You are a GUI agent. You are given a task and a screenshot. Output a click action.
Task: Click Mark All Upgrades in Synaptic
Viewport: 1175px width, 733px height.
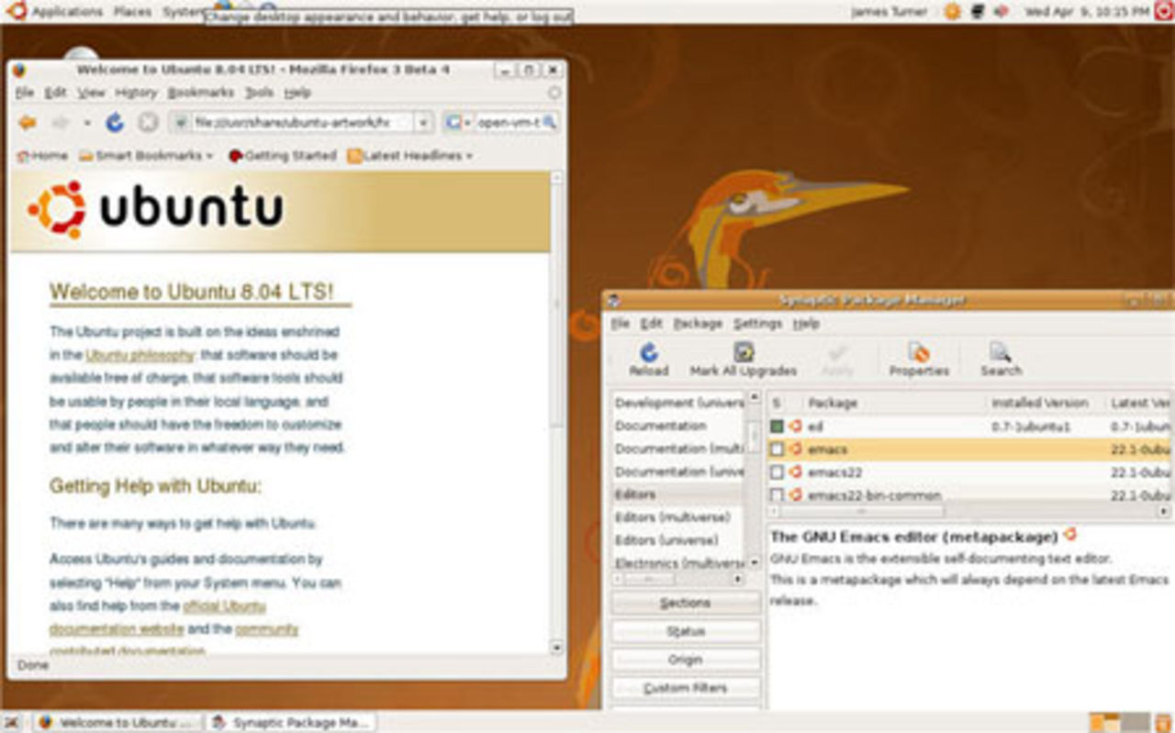744,360
